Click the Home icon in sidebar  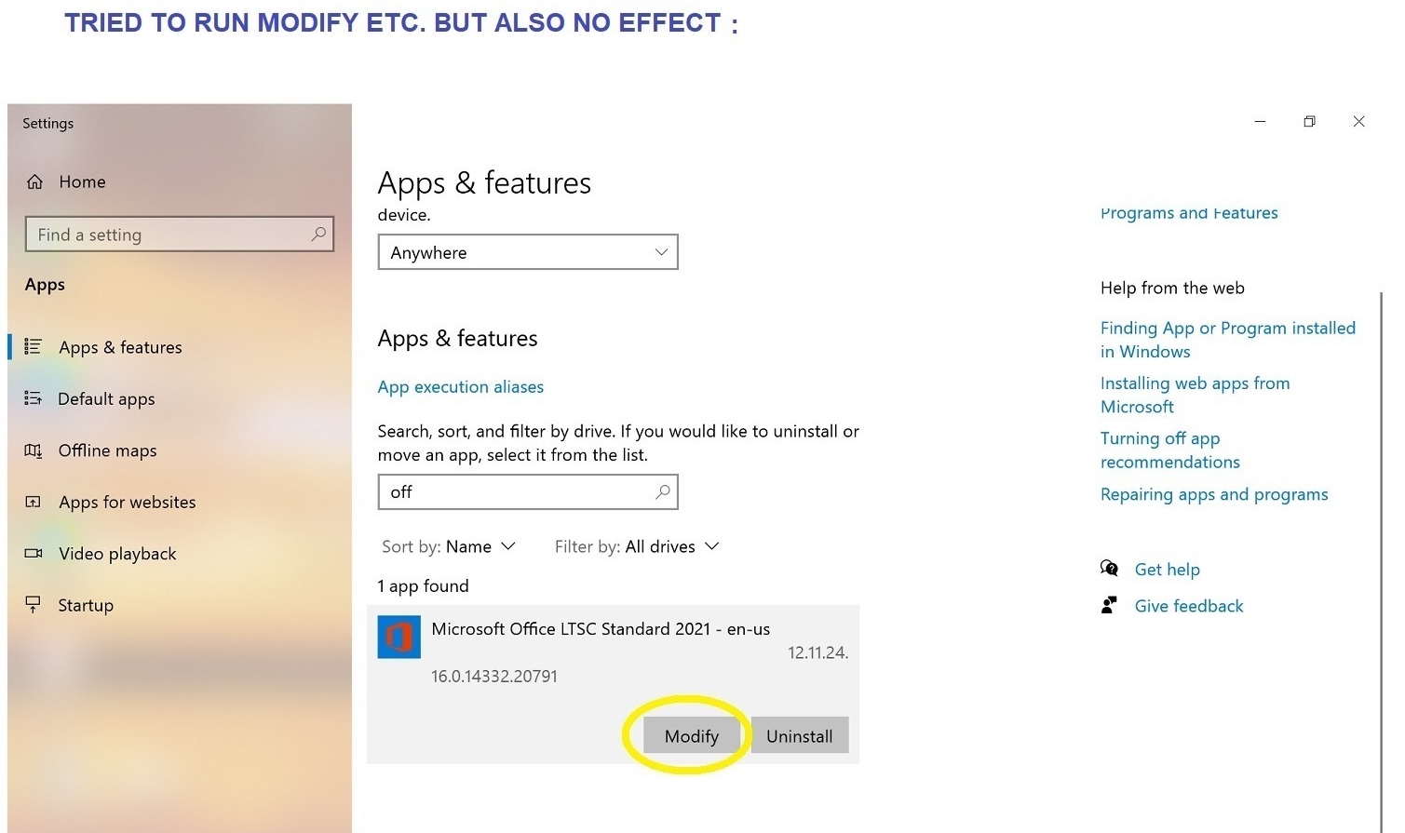tap(34, 181)
